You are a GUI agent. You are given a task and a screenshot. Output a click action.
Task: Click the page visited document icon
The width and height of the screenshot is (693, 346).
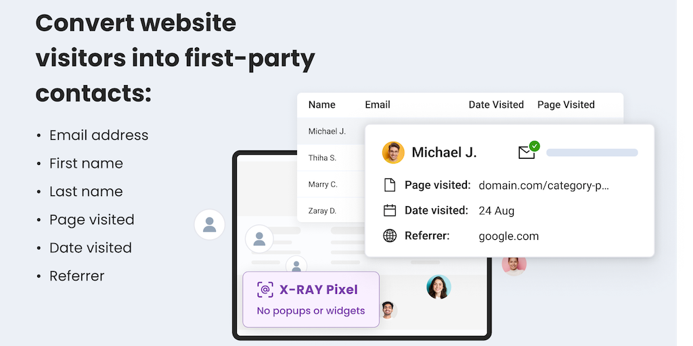[389, 185]
